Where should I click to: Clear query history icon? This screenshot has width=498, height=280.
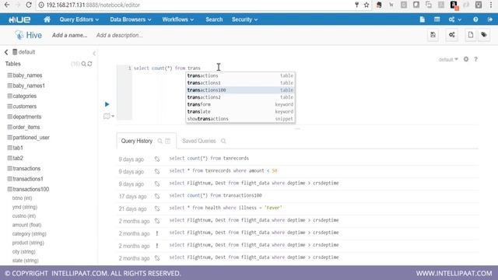pyautogui.click(x=168, y=141)
